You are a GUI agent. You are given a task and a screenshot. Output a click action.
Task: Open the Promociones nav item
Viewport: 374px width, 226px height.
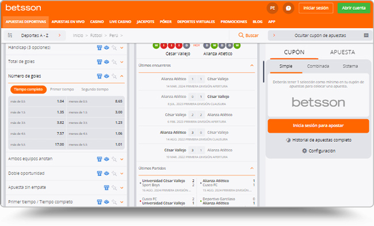234,22
